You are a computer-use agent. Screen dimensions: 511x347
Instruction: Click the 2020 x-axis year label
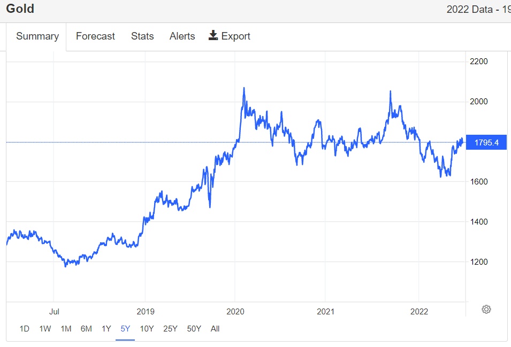pos(235,311)
